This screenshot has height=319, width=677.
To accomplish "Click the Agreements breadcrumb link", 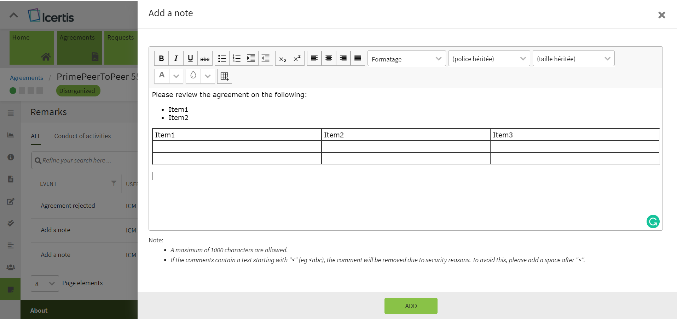I will coord(27,78).
